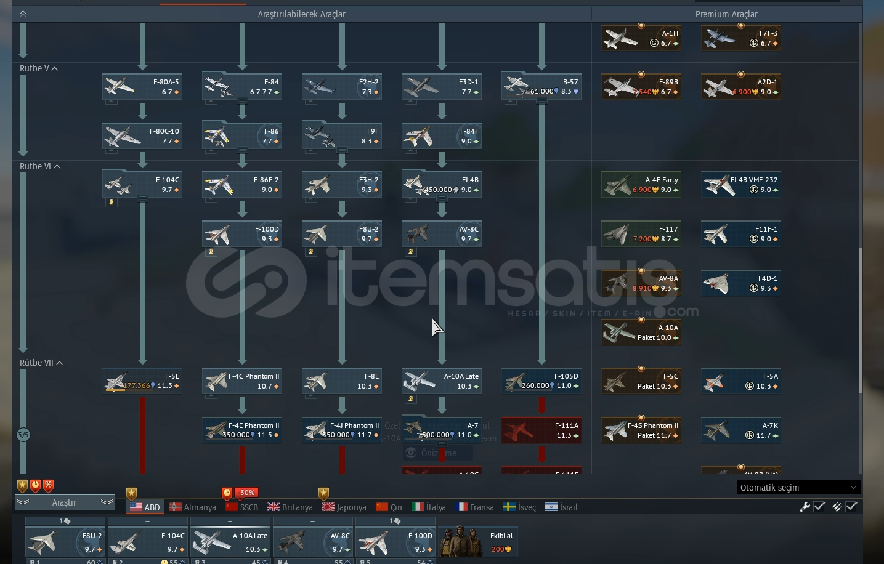Image resolution: width=884 pixels, height=564 pixels.
Task: Switch to the ABD nation tab
Action: pyautogui.click(x=145, y=507)
